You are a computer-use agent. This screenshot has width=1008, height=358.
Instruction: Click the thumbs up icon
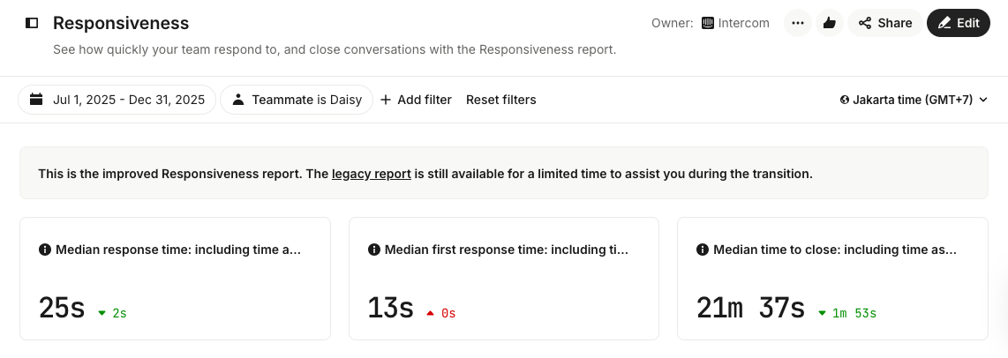coord(829,23)
